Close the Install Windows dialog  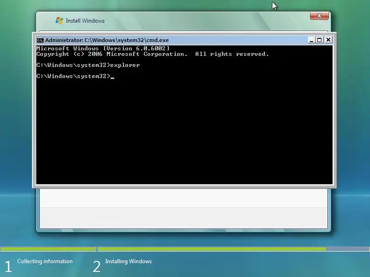(x=319, y=16)
